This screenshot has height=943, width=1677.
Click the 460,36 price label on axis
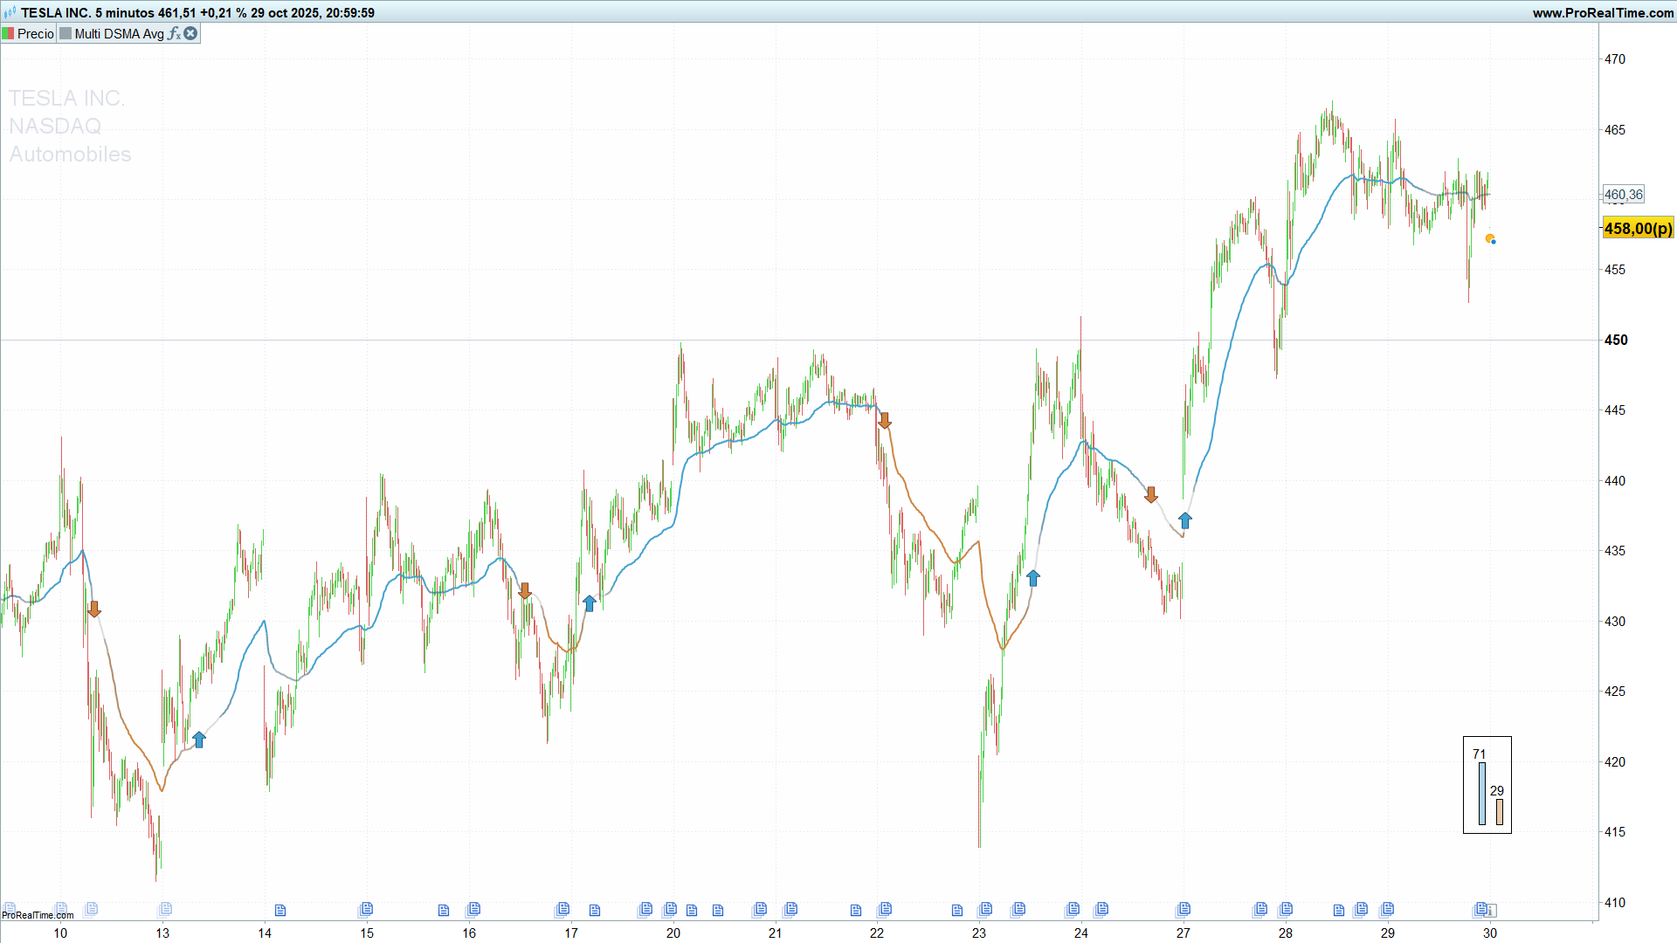click(x=1623, y=195)
